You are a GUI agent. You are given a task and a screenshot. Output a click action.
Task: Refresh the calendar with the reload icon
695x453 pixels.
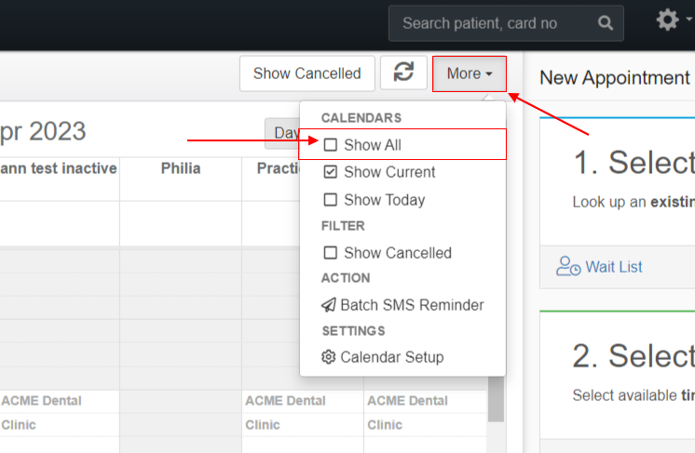click(403, 73)
